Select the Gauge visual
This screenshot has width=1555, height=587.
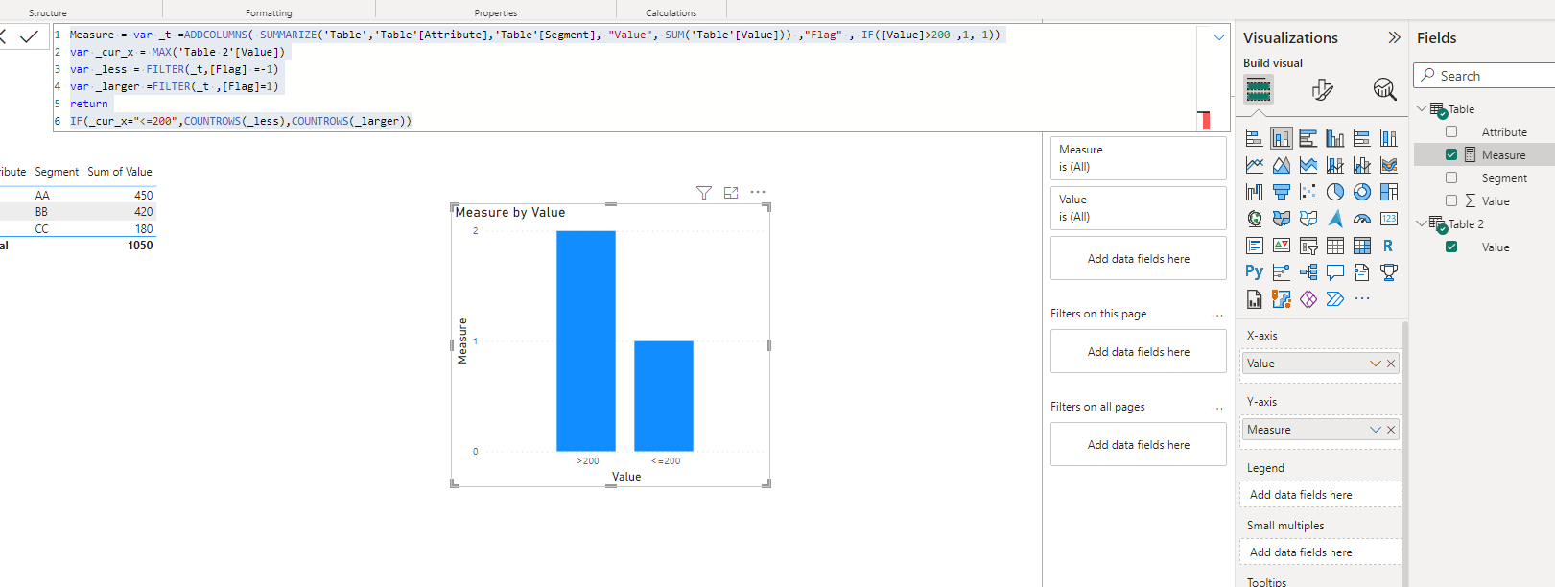click(1361, 219)
